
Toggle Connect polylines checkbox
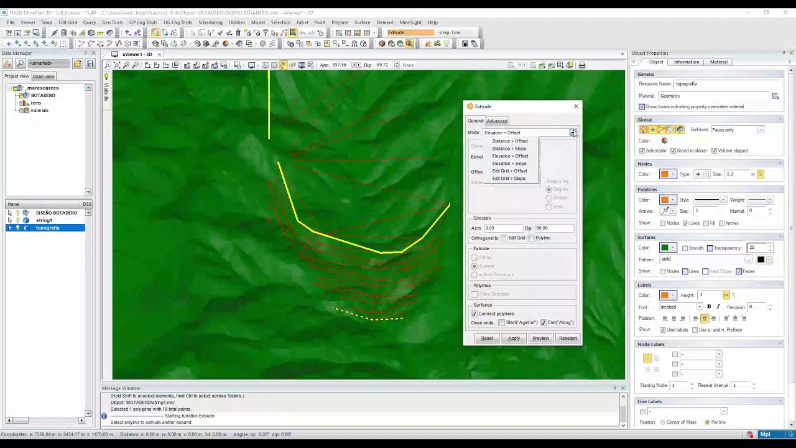[474, 314]
